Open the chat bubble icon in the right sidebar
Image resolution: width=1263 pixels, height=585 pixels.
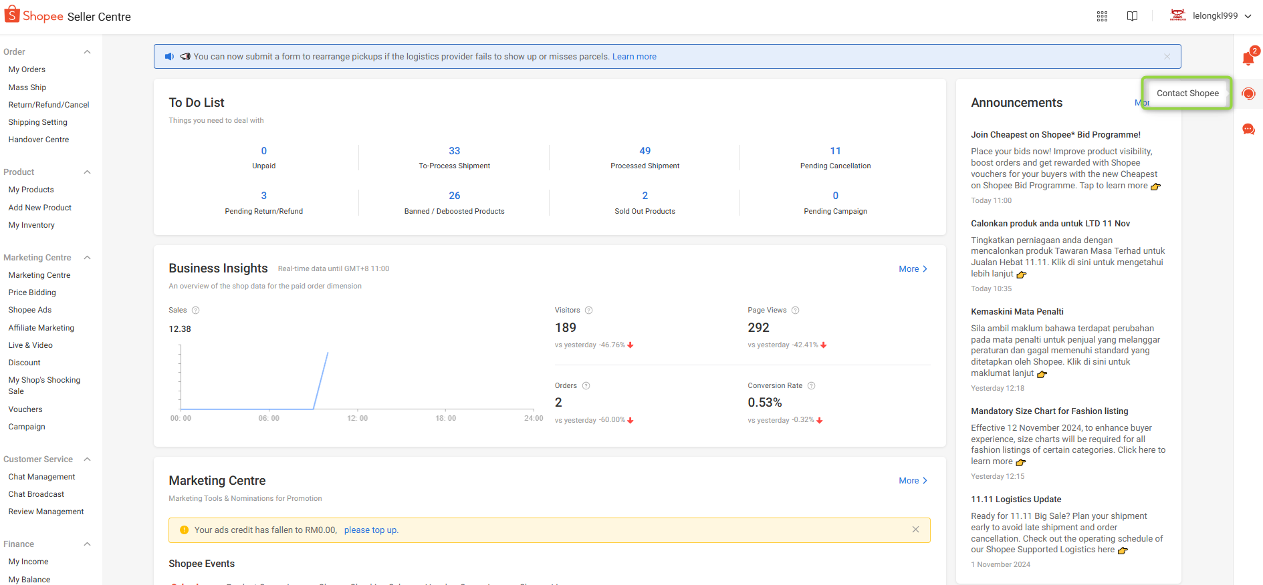point(1248,129)
